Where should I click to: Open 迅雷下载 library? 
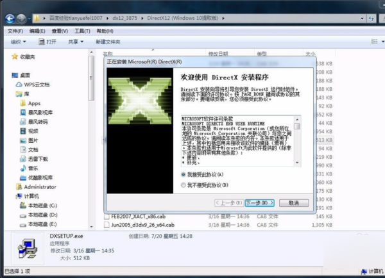point(34,159)
